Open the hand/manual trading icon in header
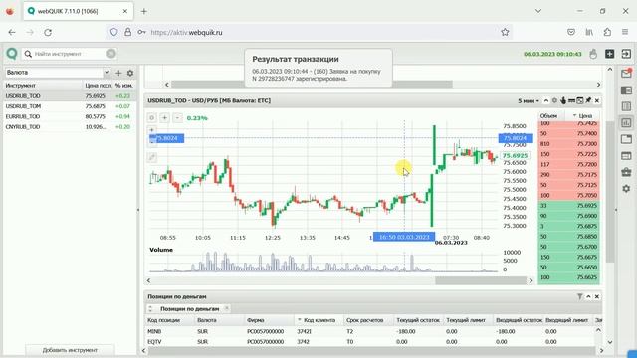Image resolution: width=637 pixels, height=358 pixels. click(x=593, y=54)
